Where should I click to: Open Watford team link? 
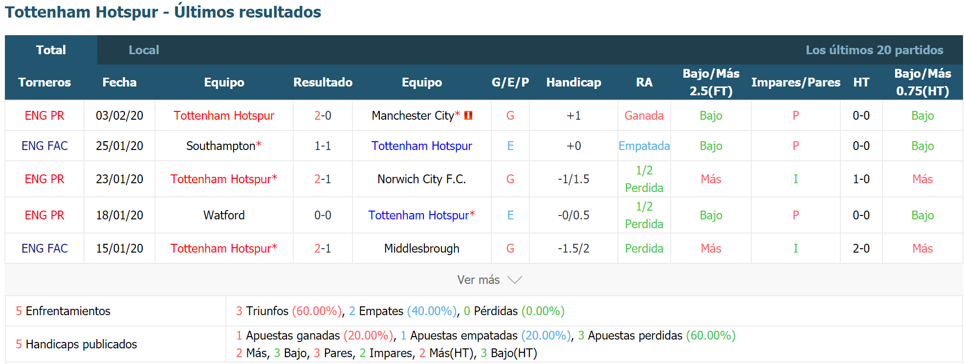(224, 215)
